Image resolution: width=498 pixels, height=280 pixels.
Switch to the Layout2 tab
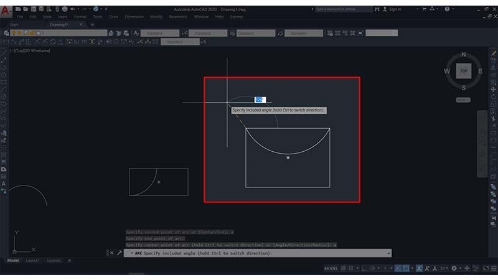54,261
